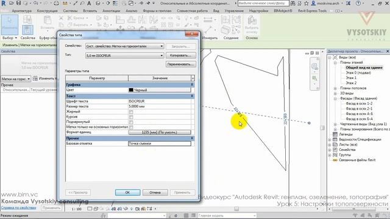
Task: Open the Revit application menu
Action: click(4, 4)
